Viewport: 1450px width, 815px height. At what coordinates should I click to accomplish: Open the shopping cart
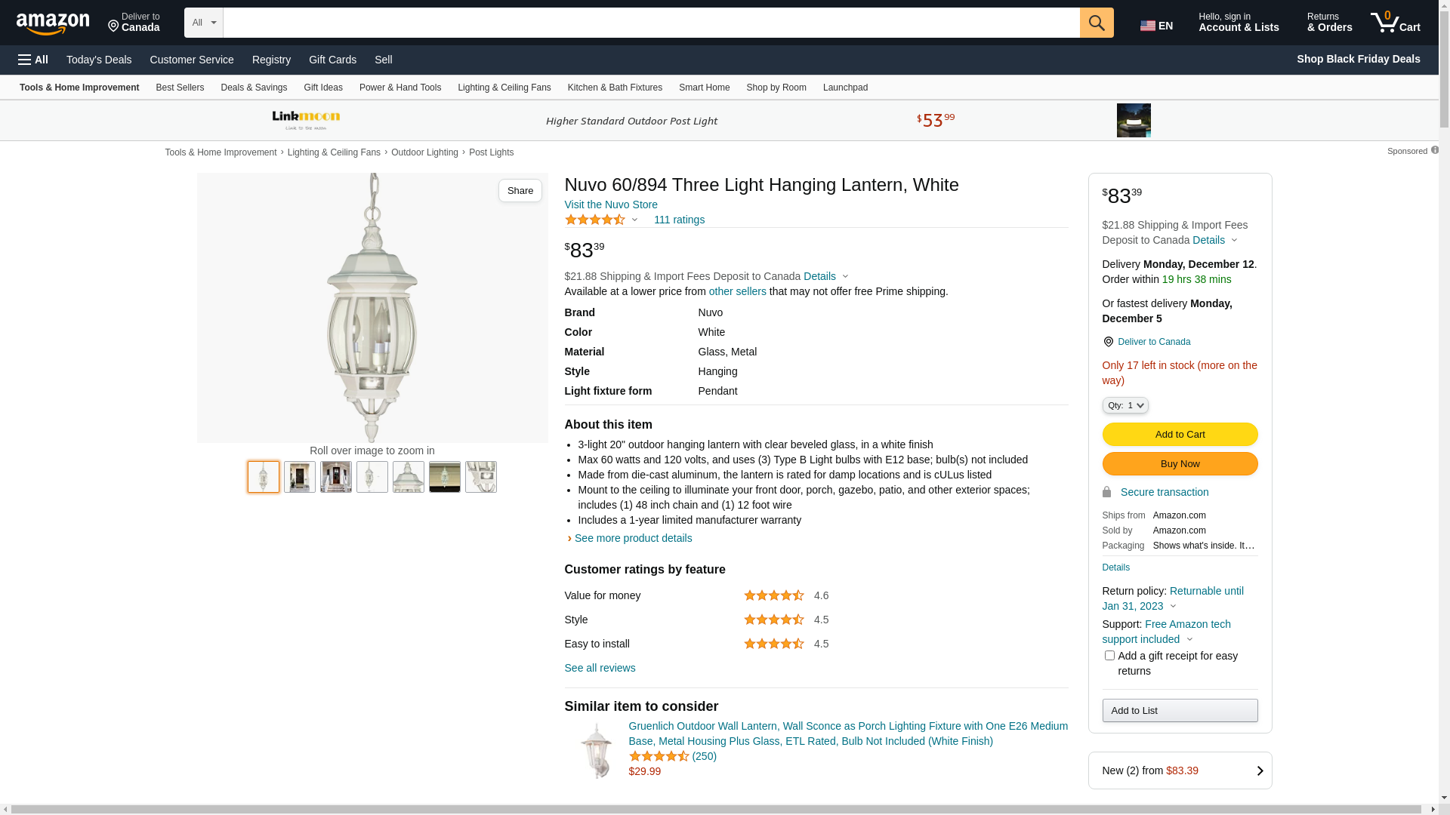point(1396,23)
